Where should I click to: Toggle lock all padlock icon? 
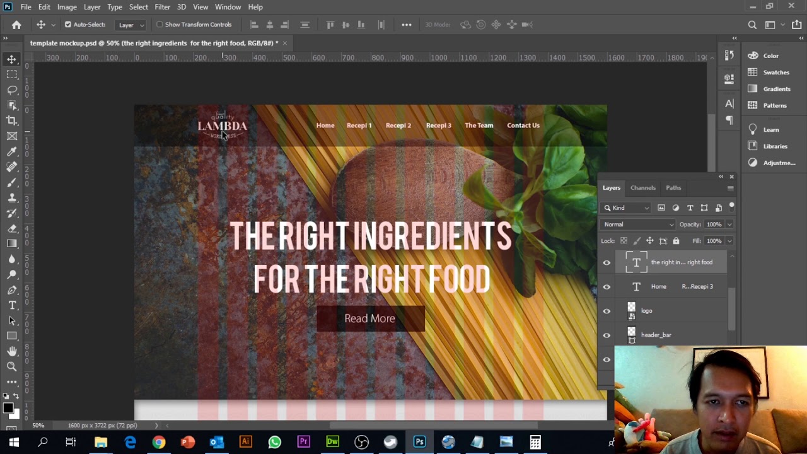pyautogui.click(x=676, y=241)
